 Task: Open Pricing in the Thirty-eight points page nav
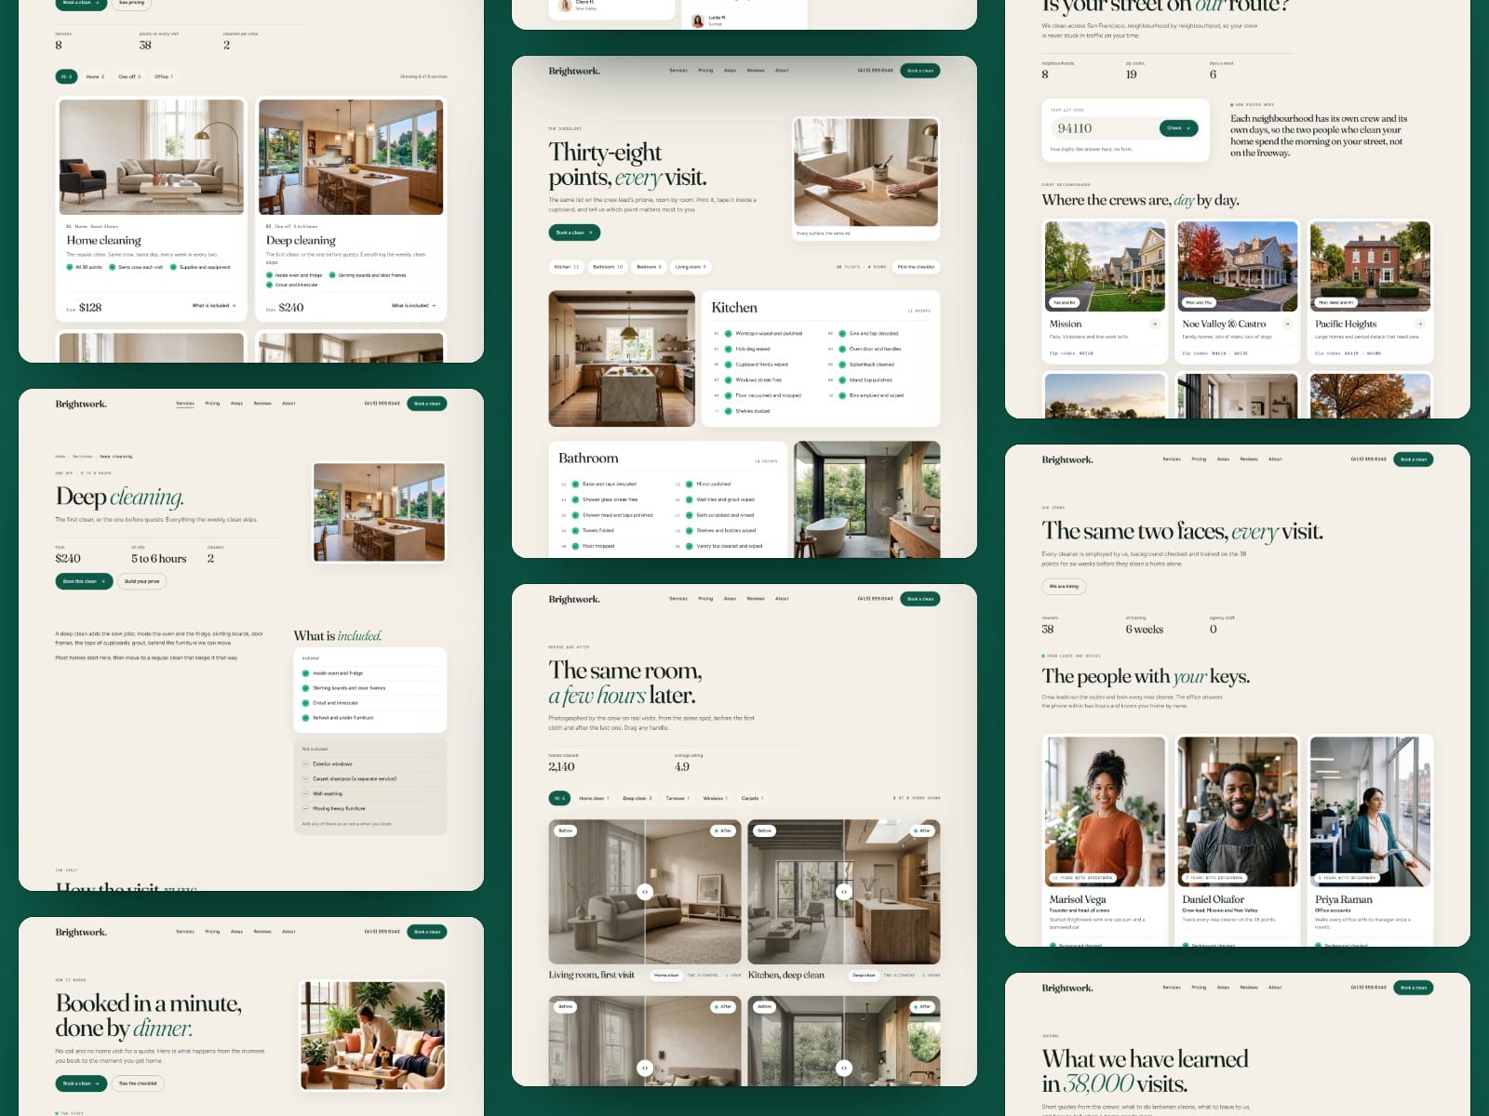point(705,71)
